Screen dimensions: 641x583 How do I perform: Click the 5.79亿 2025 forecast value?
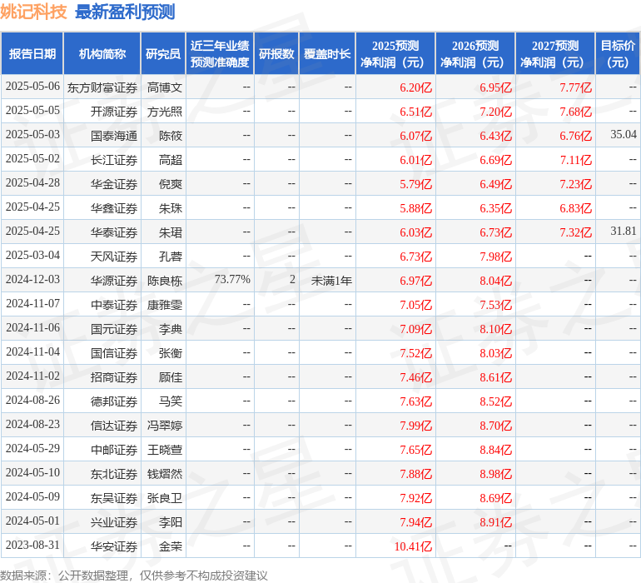[x=415, y=184]
